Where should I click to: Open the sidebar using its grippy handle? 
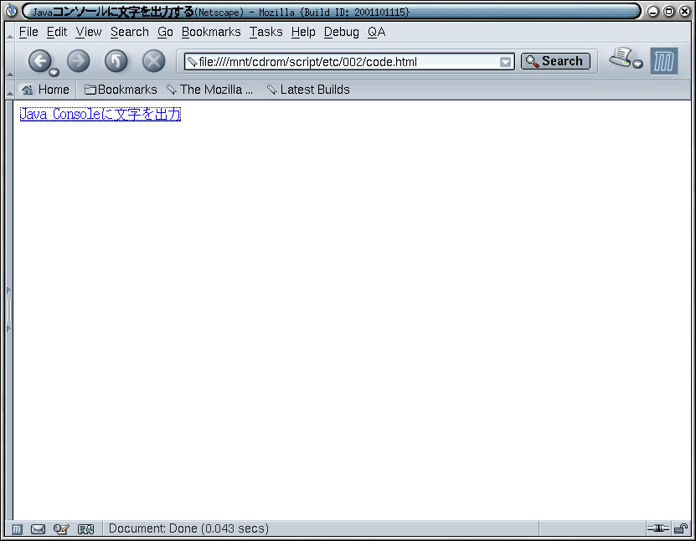coord(9,309)
